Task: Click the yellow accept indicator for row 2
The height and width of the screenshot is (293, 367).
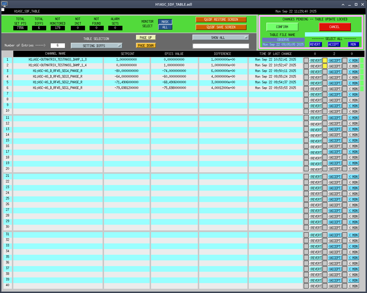Action: click(x=325, y=66)
